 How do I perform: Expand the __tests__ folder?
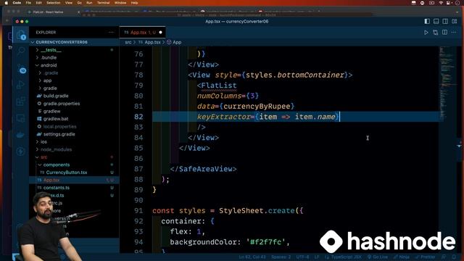click(x=51, y=50)
